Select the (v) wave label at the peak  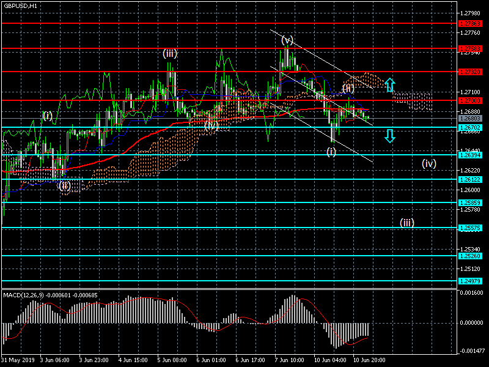[x=287, y=40]
